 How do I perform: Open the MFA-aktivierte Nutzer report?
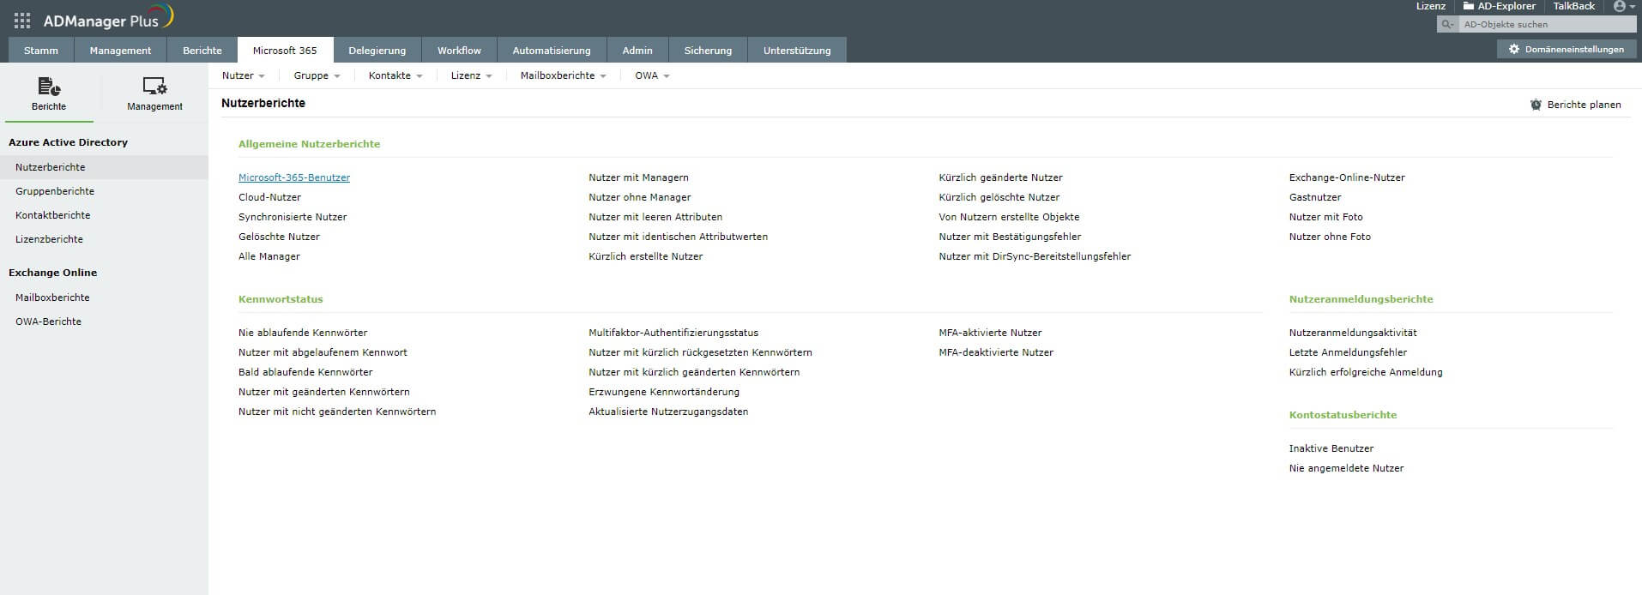click(990, 333)
